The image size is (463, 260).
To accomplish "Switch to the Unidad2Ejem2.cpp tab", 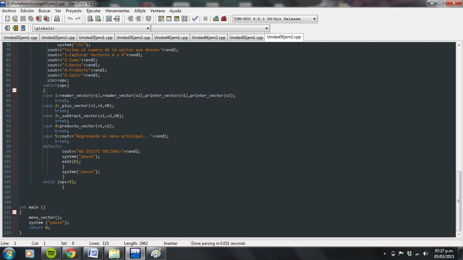I will tap(58, 38).
